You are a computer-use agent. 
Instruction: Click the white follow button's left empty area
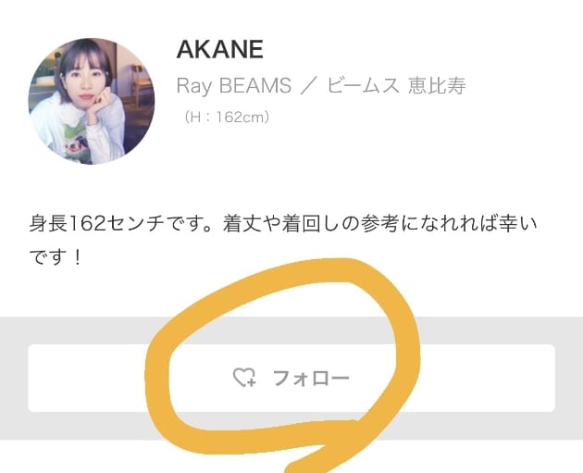[87, 379]
